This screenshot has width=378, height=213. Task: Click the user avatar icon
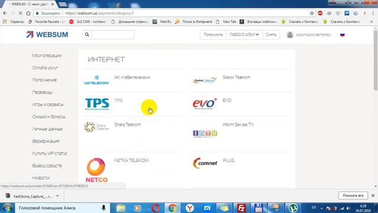(290, 35)
